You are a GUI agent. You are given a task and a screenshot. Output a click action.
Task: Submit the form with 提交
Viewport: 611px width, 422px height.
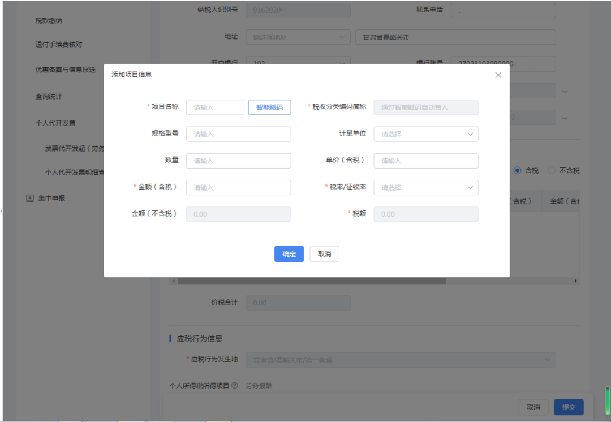coord(568,407)
